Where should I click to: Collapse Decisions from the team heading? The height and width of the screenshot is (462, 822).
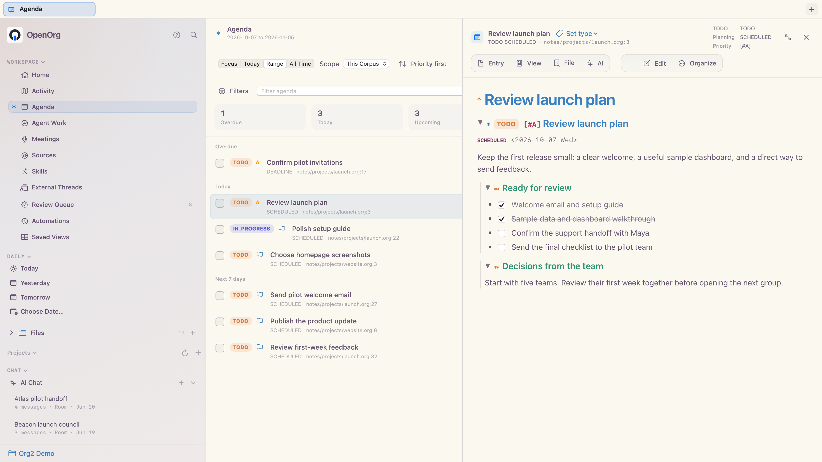click(x=488, y=266)
